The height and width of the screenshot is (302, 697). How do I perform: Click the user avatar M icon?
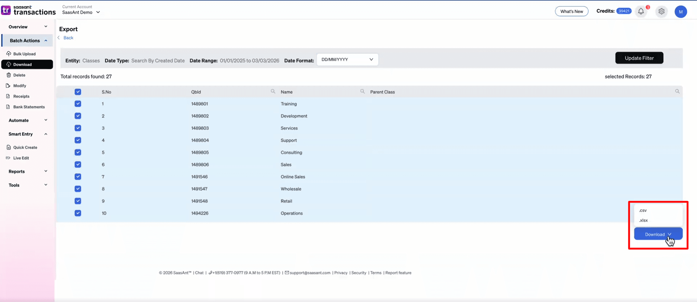pyautogui.click(x=680, y=12)
